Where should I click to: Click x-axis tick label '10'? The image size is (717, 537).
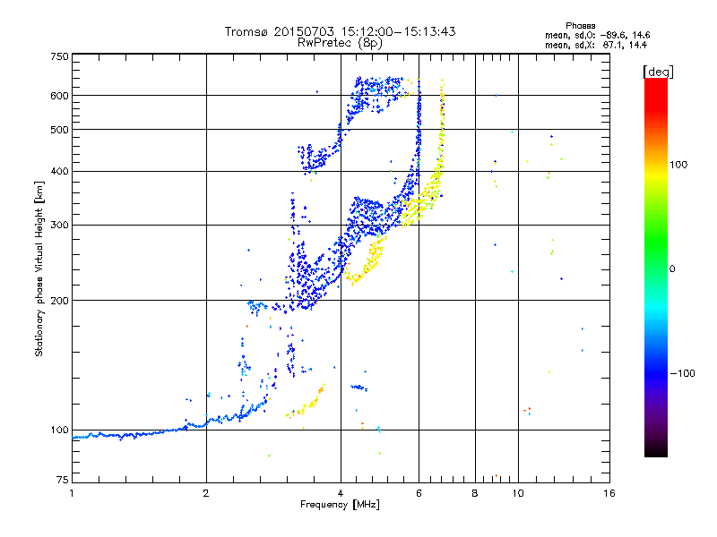point(518,493)
